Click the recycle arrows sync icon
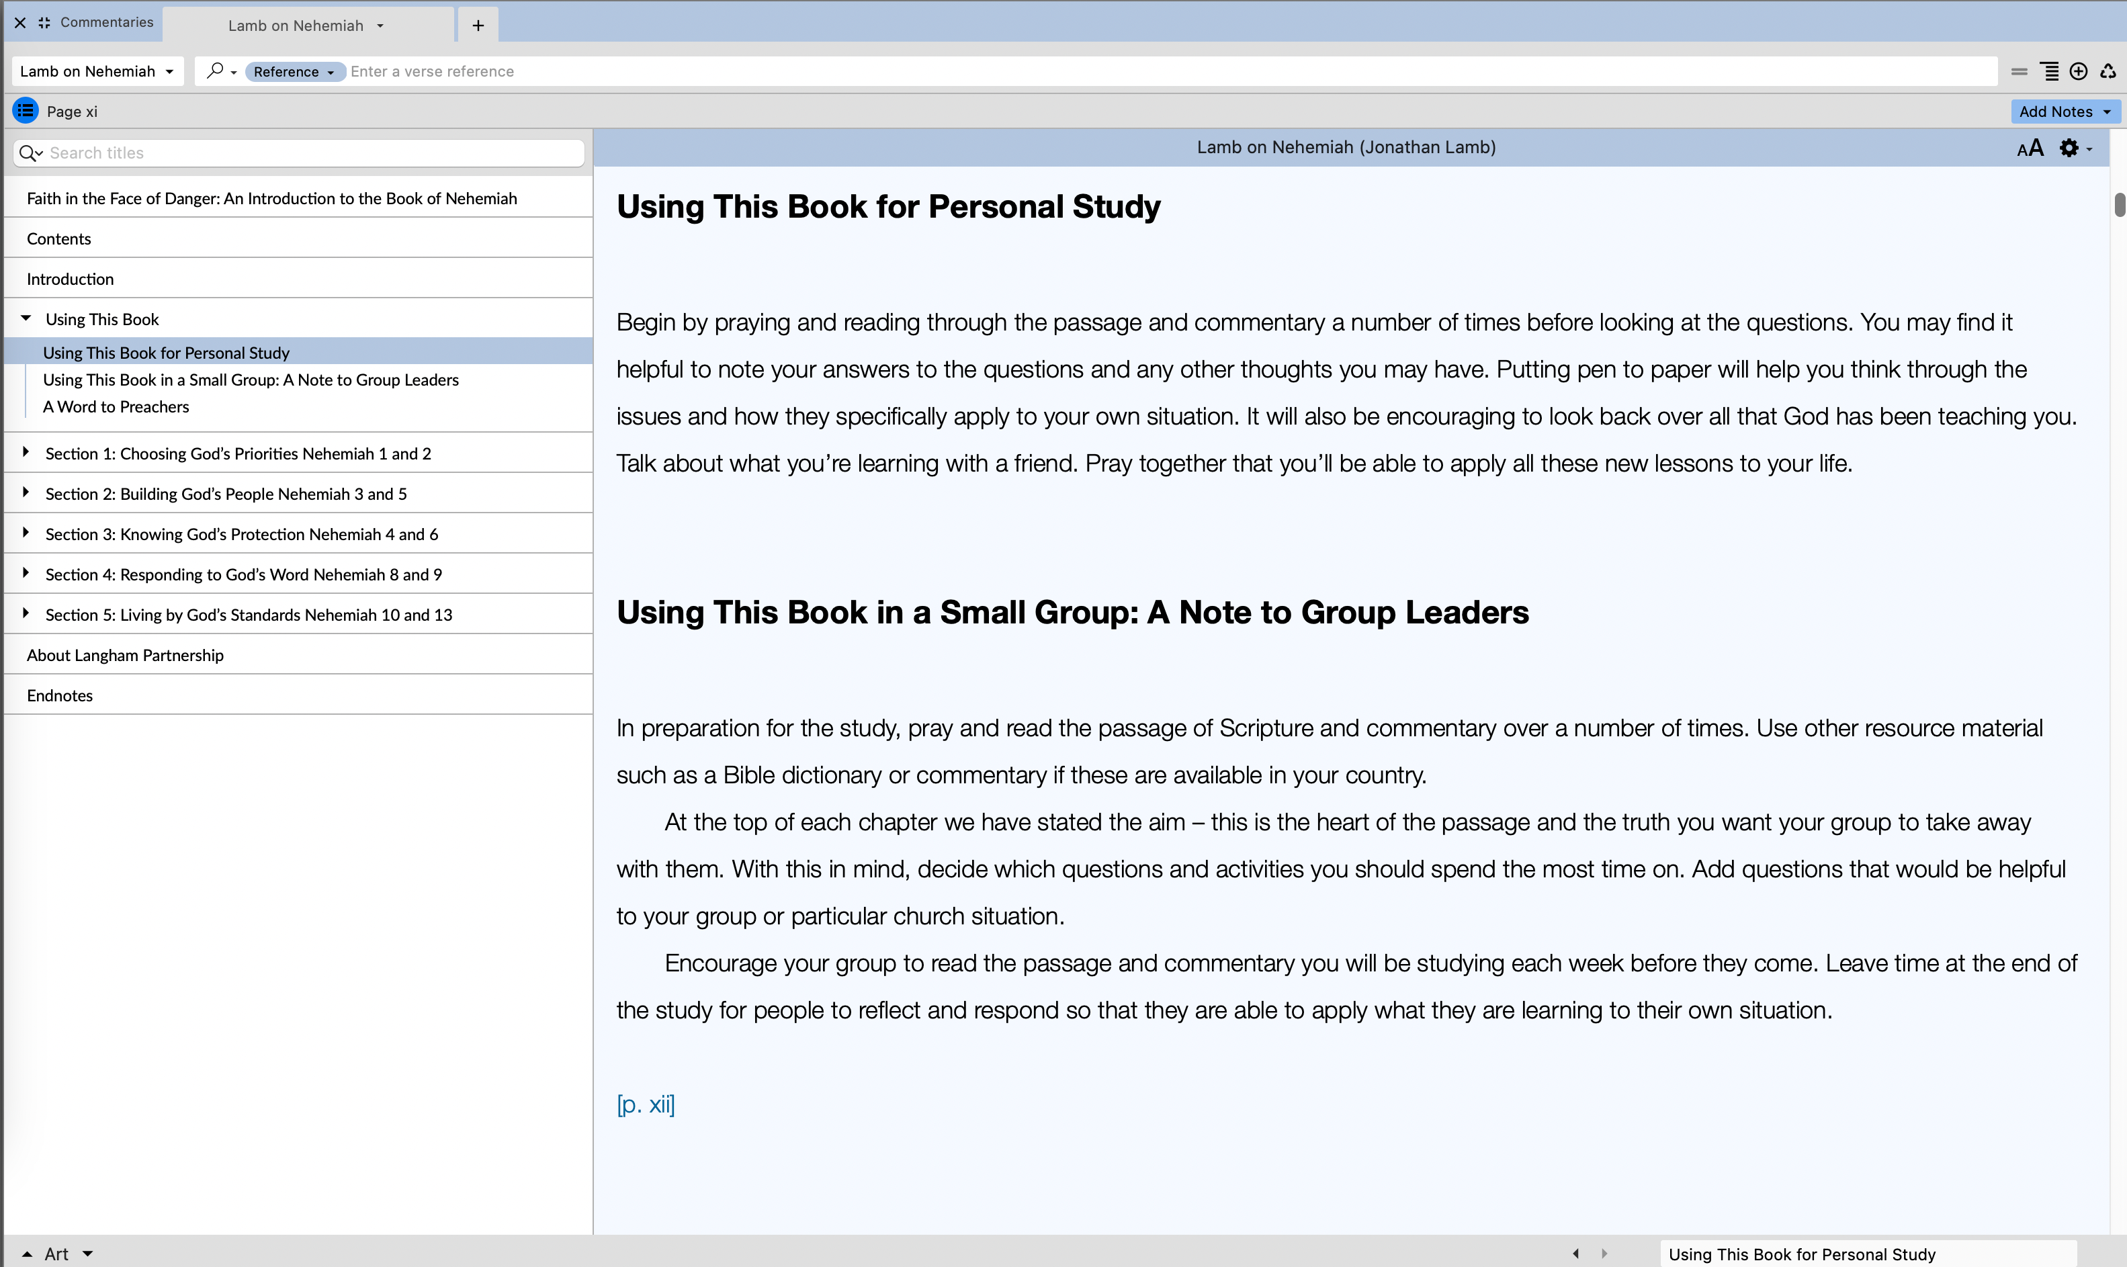Viewport: 2127px width, 1267px height. click(x=2108, y=72)
